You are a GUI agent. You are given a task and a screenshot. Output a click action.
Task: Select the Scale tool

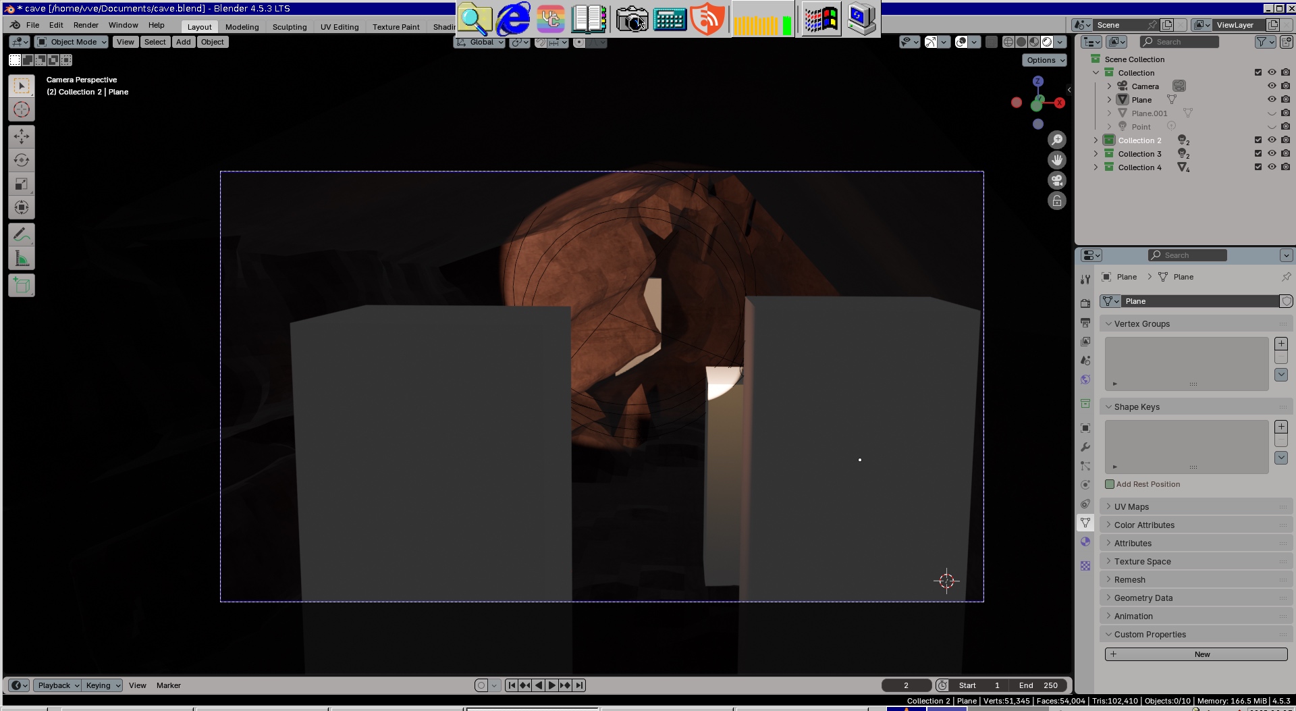(22, 184)
